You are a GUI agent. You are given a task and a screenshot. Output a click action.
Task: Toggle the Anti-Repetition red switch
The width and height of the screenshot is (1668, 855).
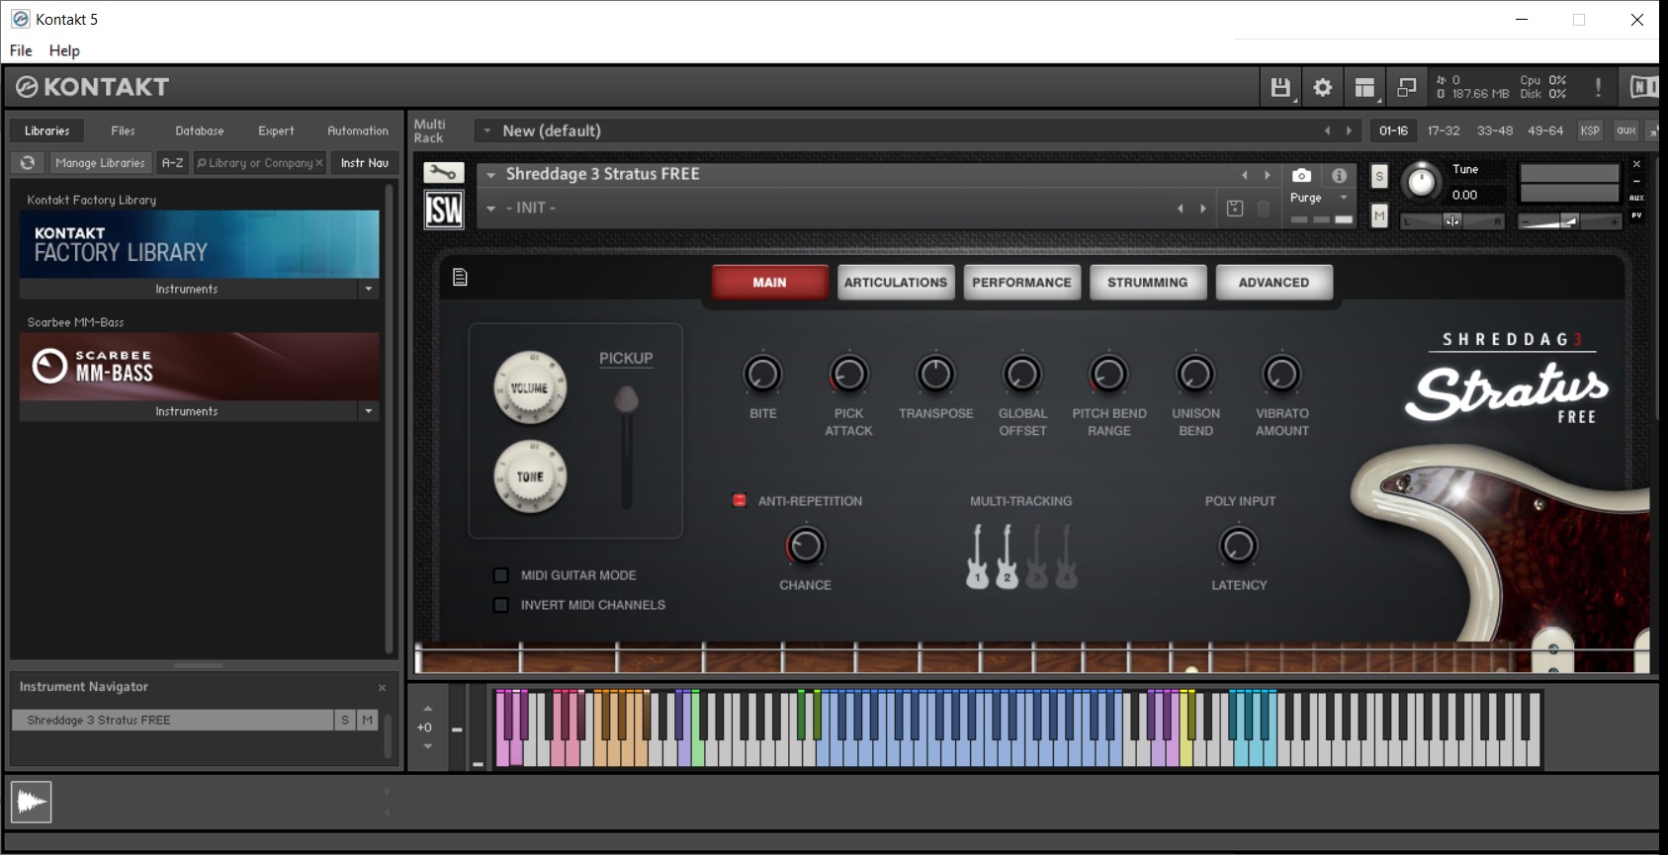[739, 500]
